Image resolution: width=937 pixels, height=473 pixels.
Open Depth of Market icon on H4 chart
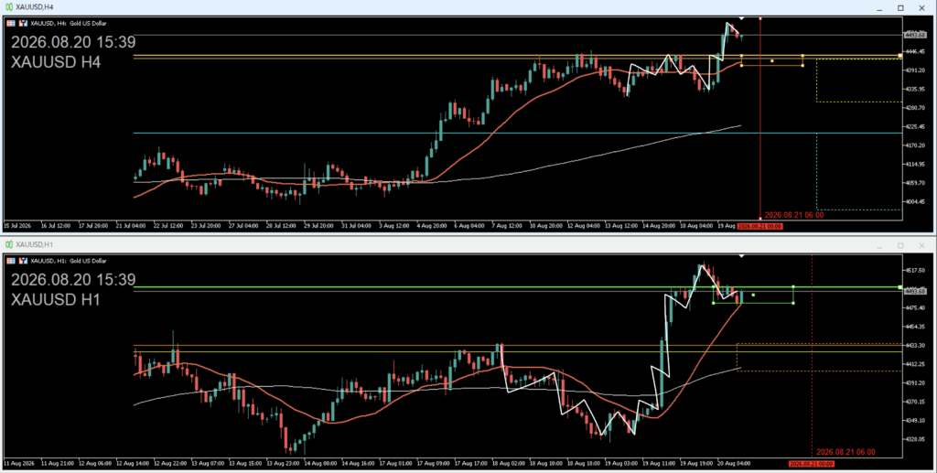point(23,23)
